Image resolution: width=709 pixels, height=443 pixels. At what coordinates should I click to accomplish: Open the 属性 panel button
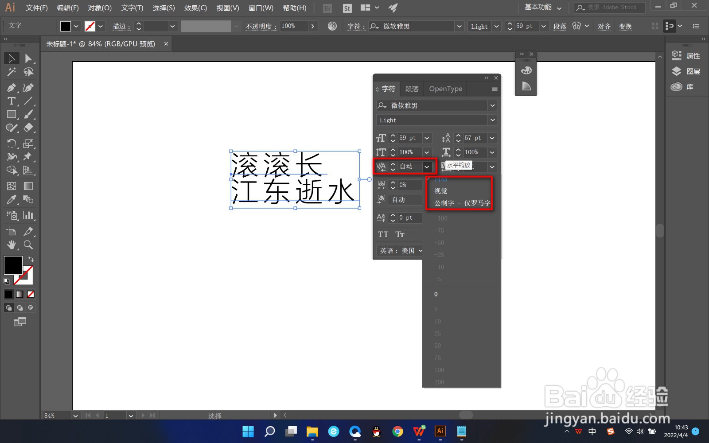686,56
